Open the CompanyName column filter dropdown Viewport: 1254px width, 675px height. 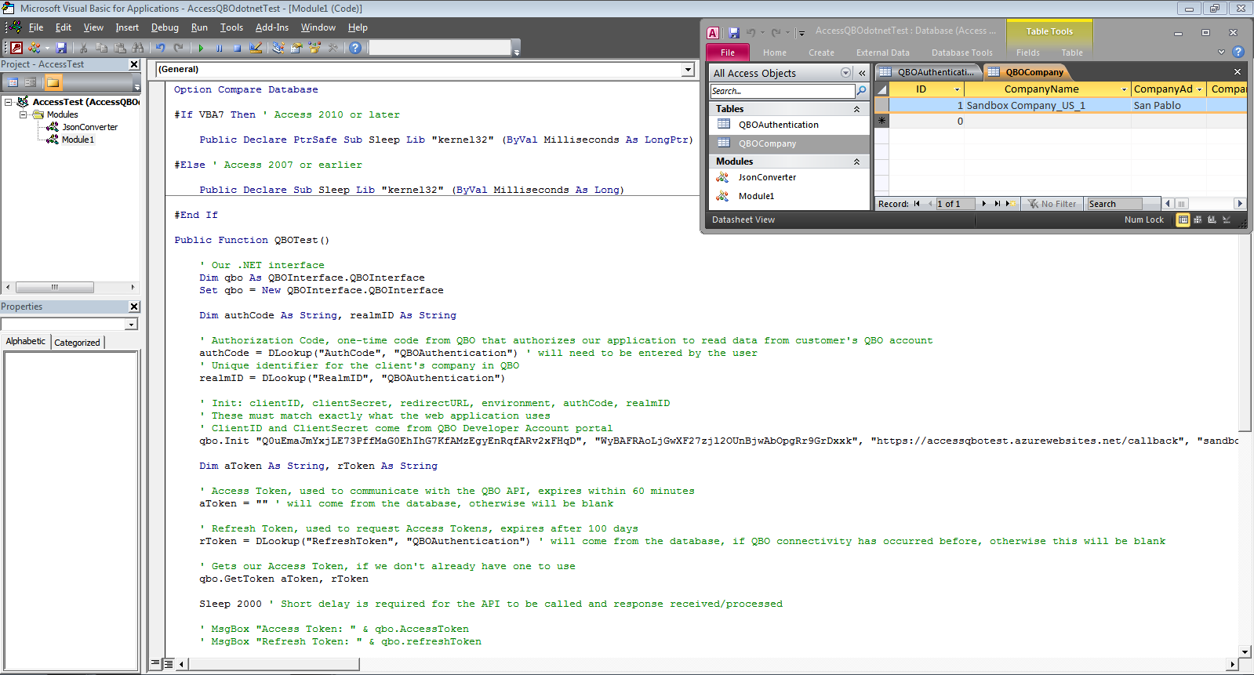coord(1125,89)
